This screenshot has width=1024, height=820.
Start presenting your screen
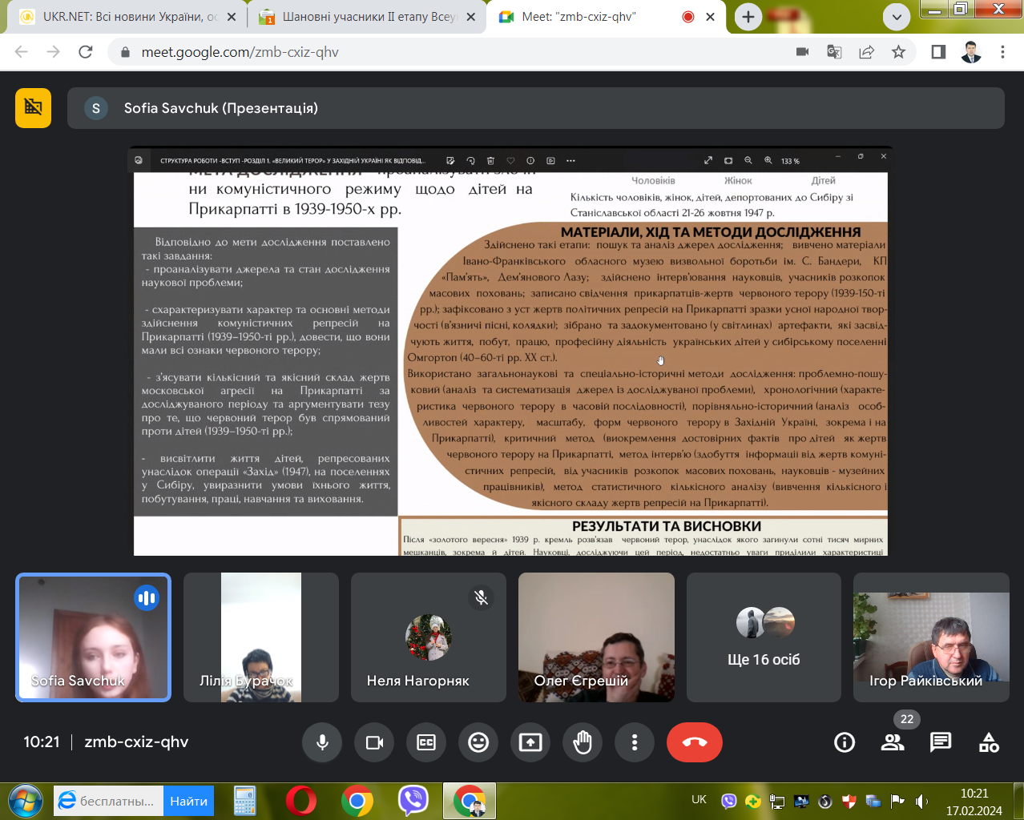point(530,742)
